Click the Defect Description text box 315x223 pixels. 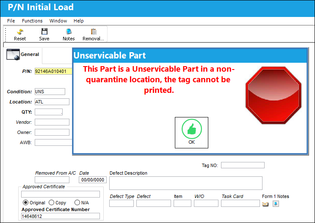pyautogui.click(x=186, y=183)
